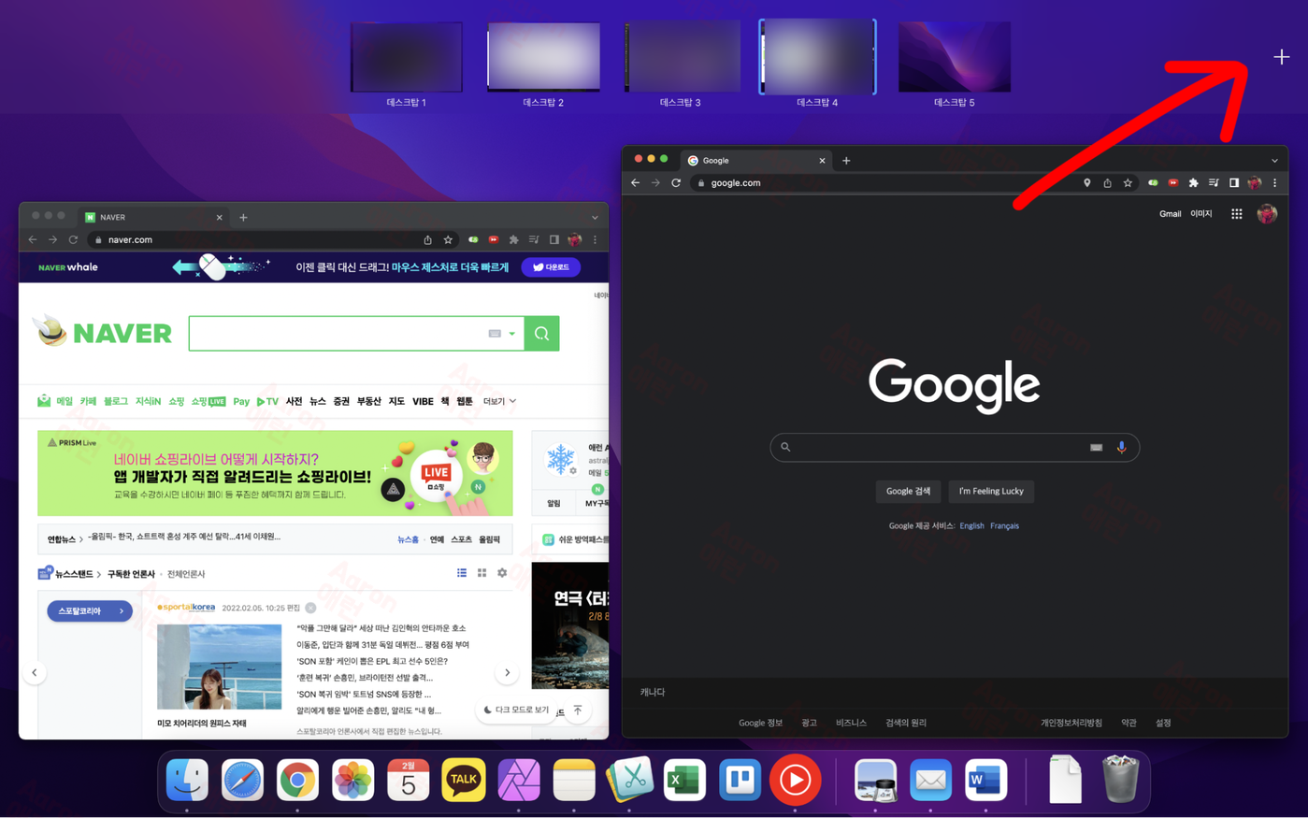Switch Google language to English
Viewport: 1308px width, 818px height.
[971, 526]
